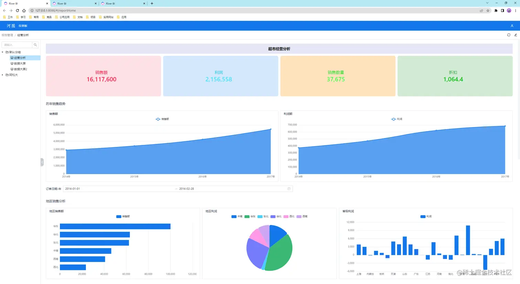Toggle 利润 legend in the province profit bar chart
The image size is (520, 284).
pos(426,217)
